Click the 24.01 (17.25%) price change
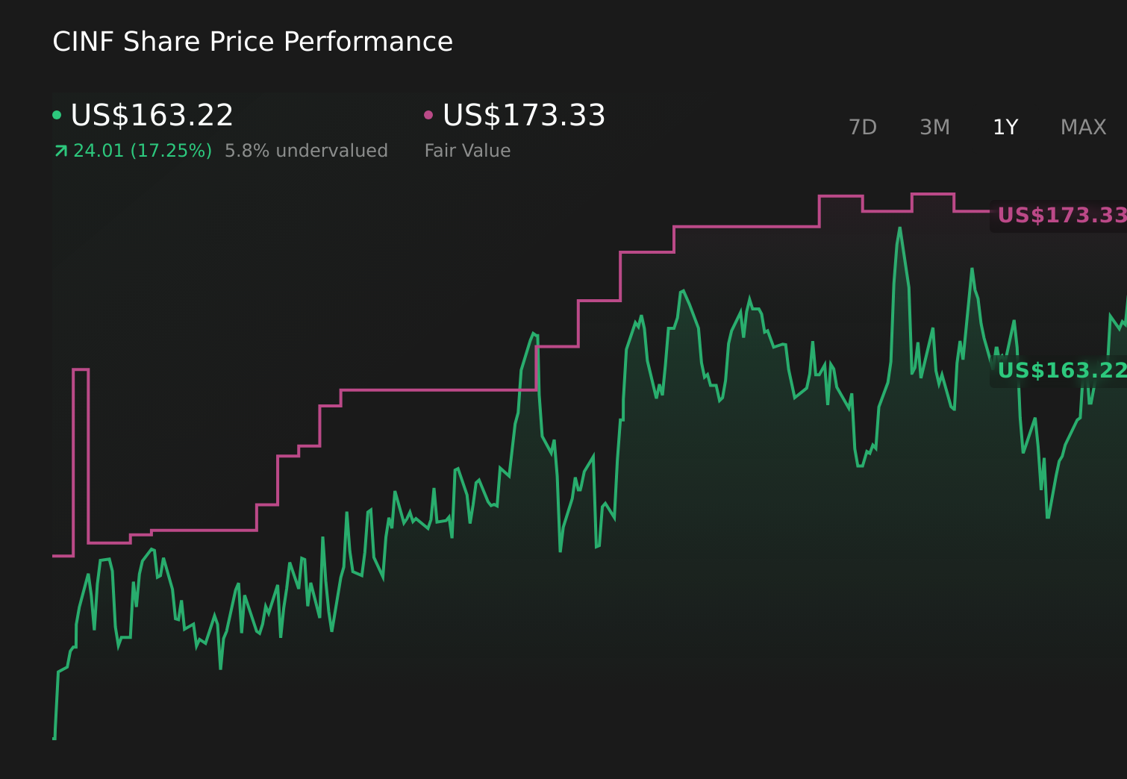Image resolution: width=1127 pixels, height=779 pixels. point(143,151)
